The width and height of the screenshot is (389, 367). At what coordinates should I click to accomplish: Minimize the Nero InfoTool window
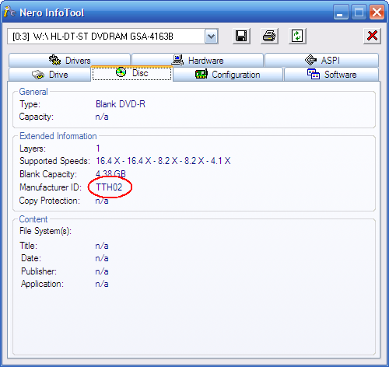[341, 12]
